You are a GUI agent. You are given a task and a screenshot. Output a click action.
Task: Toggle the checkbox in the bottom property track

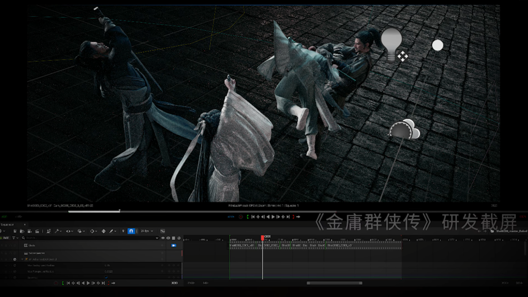[106, 278]
